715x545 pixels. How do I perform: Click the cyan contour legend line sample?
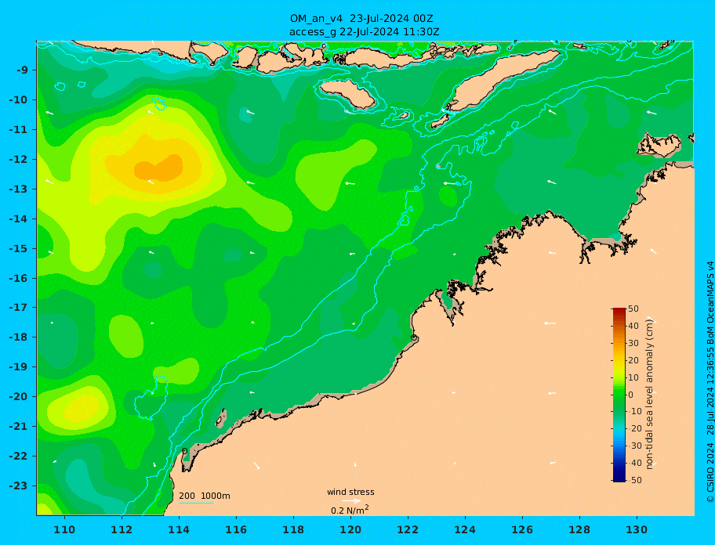point(196,503)
